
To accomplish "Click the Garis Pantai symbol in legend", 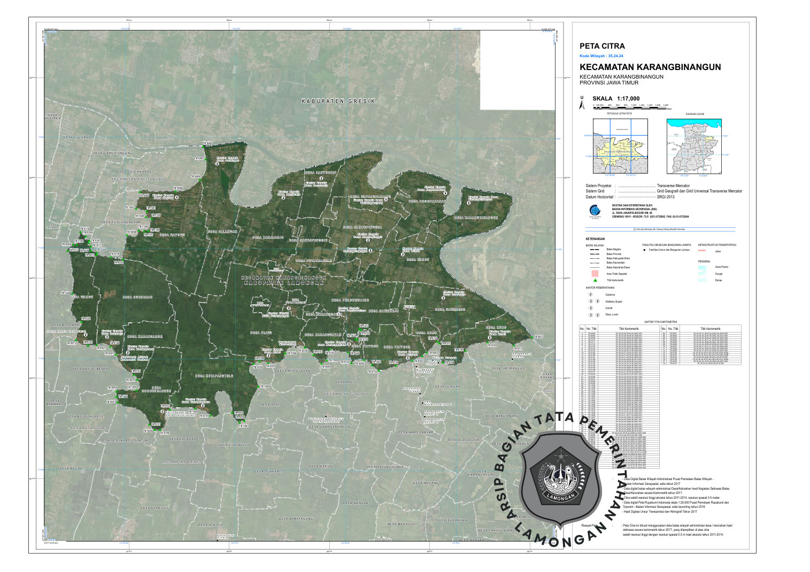I will click(702, 267).
